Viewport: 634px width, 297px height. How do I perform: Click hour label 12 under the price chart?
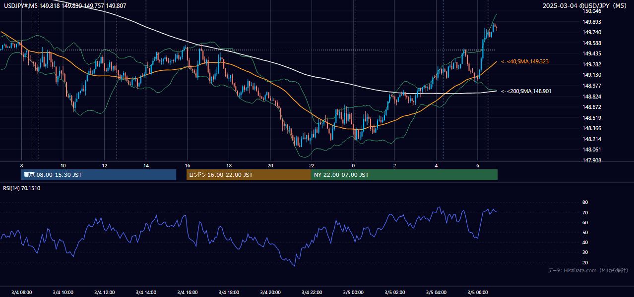104,165
